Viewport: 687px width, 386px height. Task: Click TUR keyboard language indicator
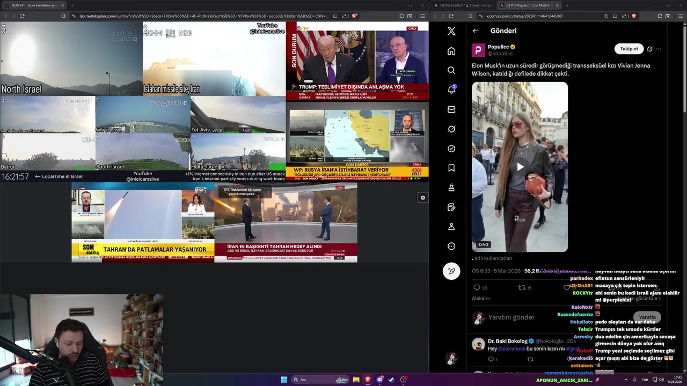[645, 380]
